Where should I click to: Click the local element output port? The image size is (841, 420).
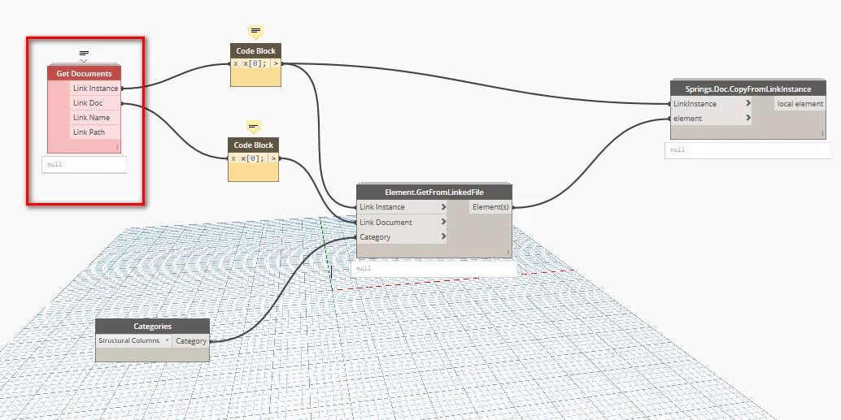[x=800, y=104]
